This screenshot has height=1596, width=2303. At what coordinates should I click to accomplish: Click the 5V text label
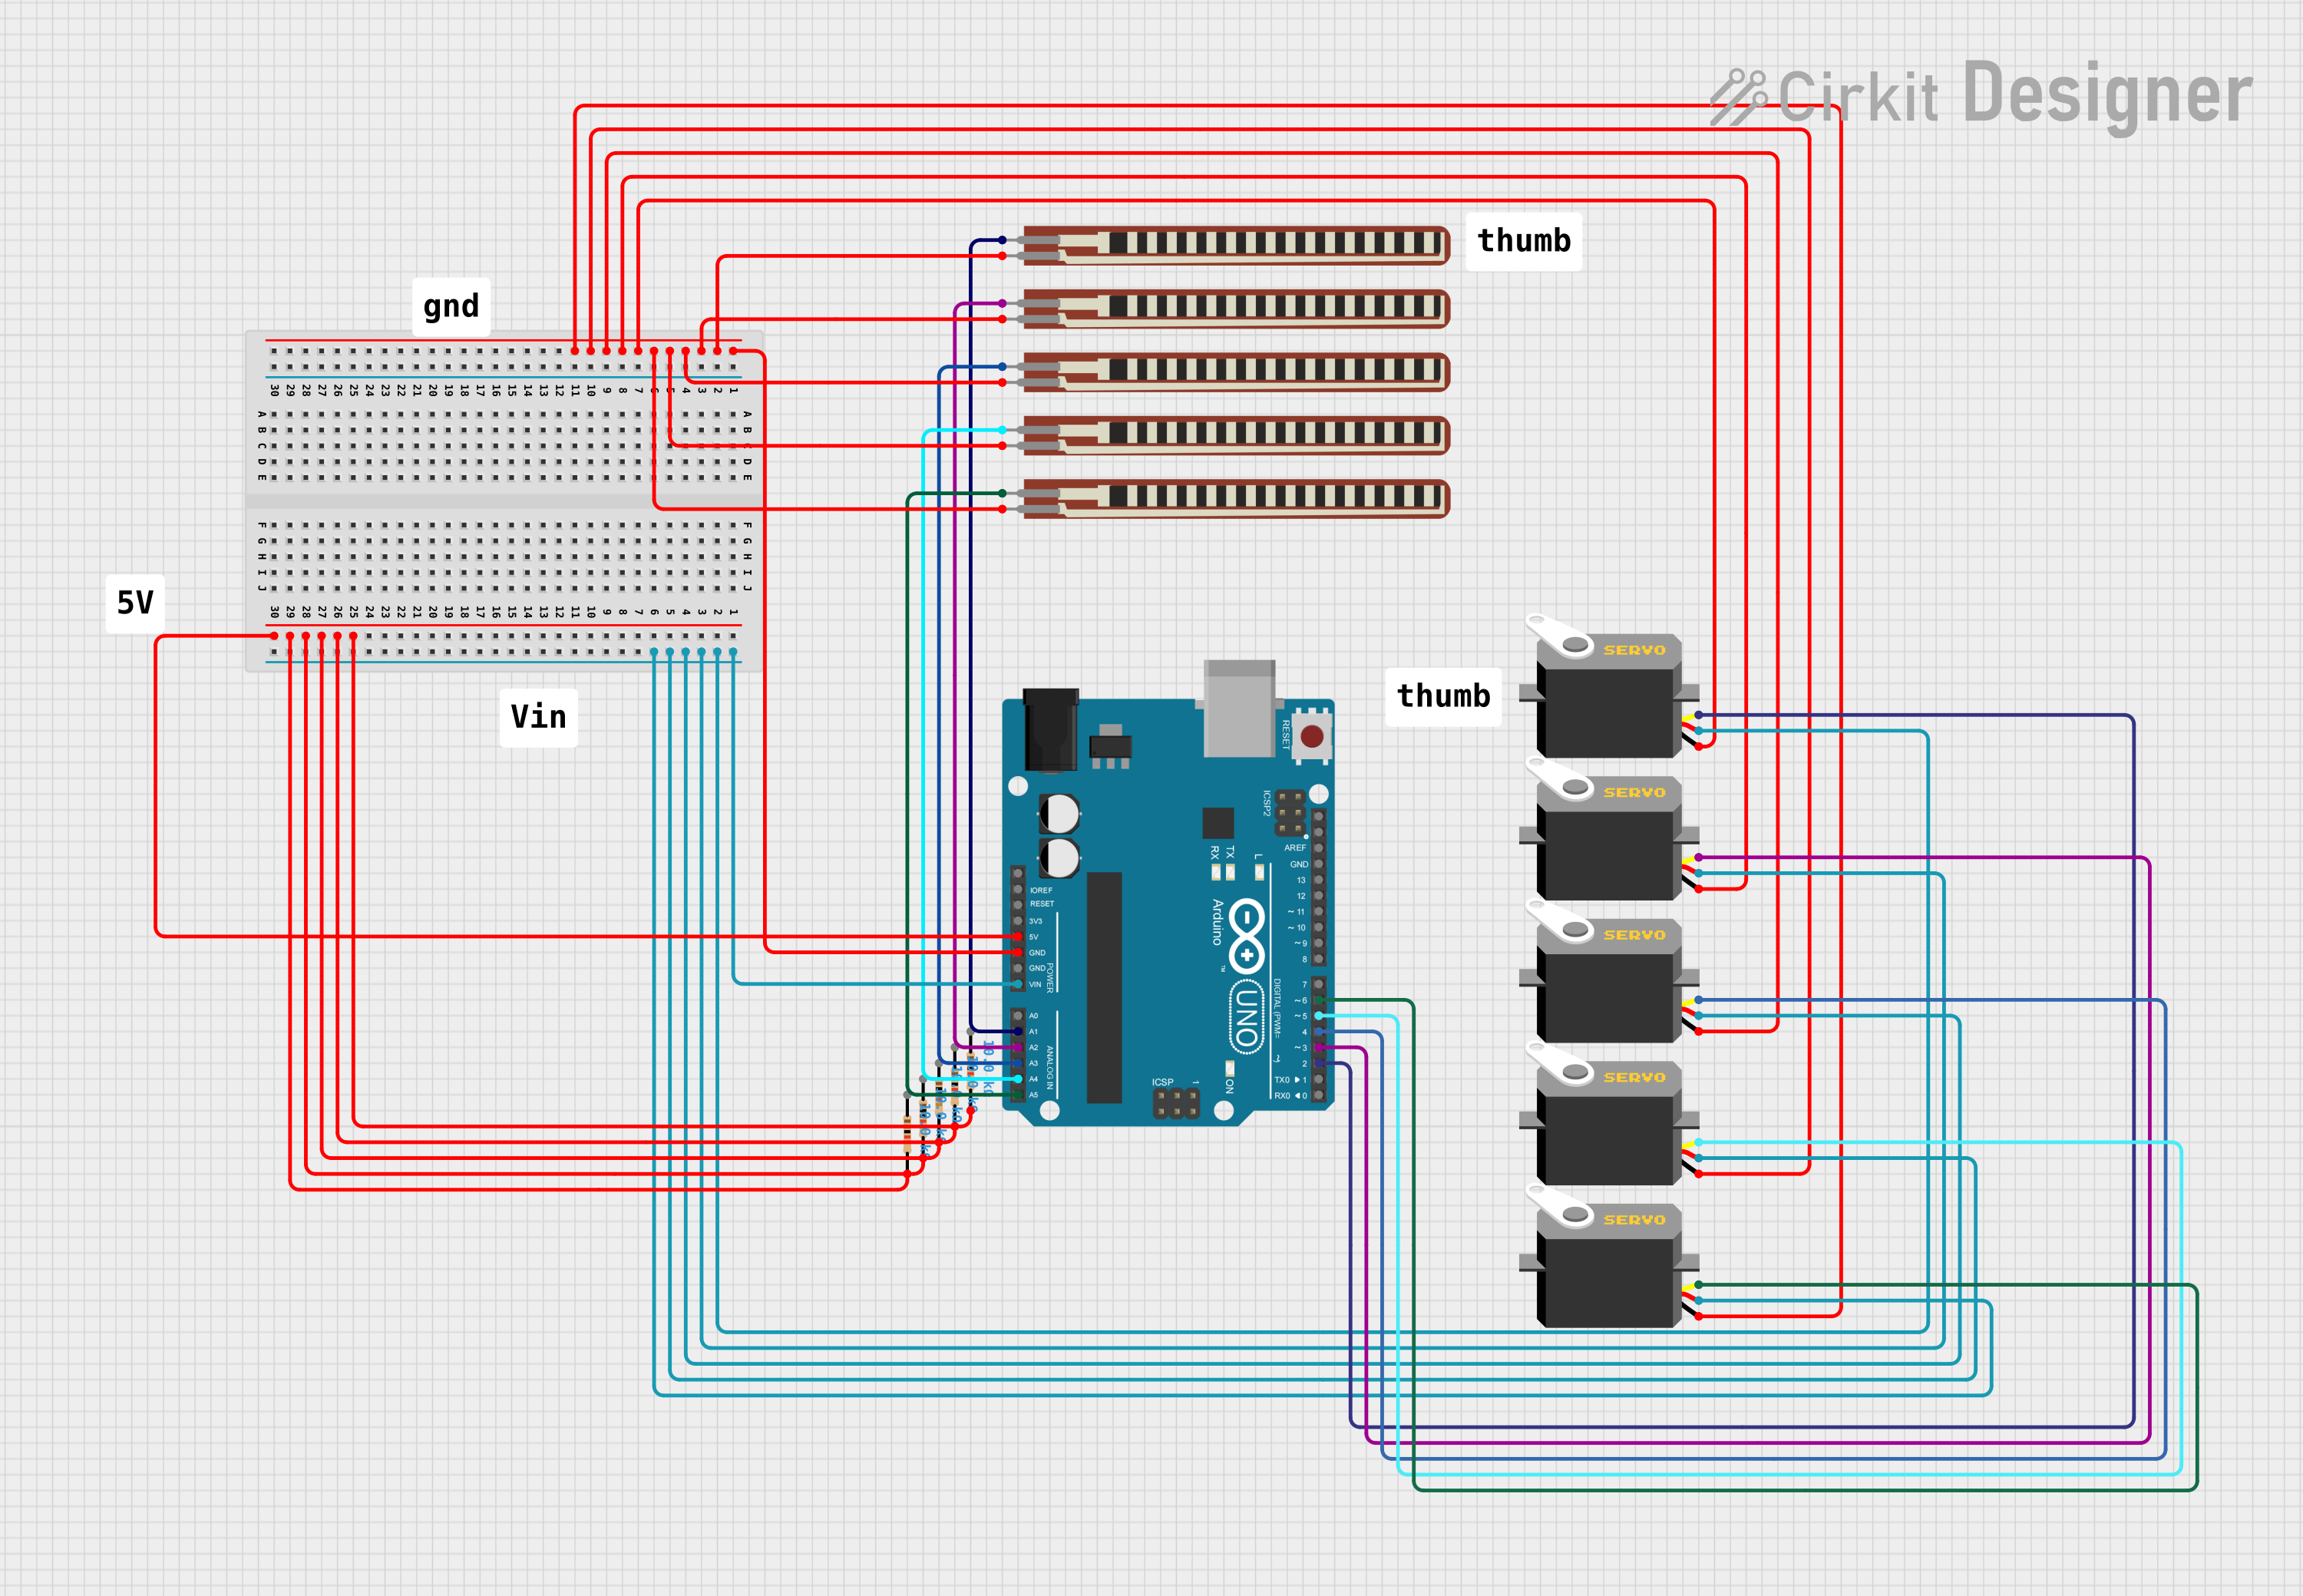coord(135,603)
